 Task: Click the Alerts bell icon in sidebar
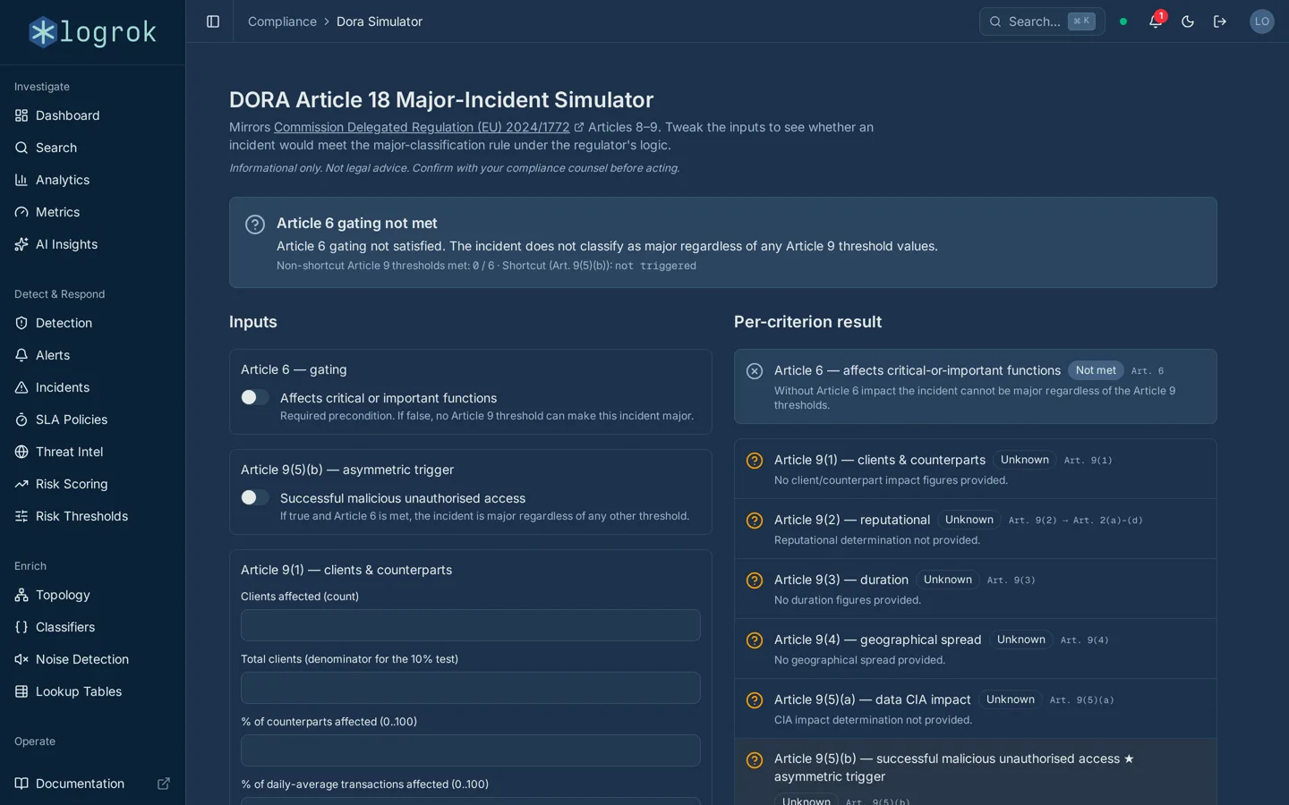click(21, 355)
